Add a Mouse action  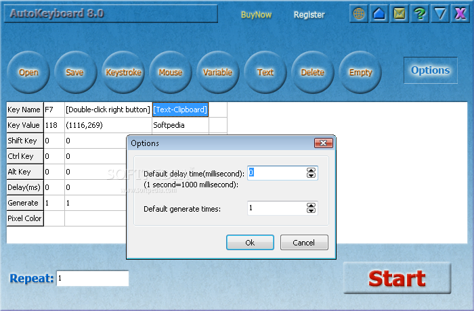click(171, 72)
